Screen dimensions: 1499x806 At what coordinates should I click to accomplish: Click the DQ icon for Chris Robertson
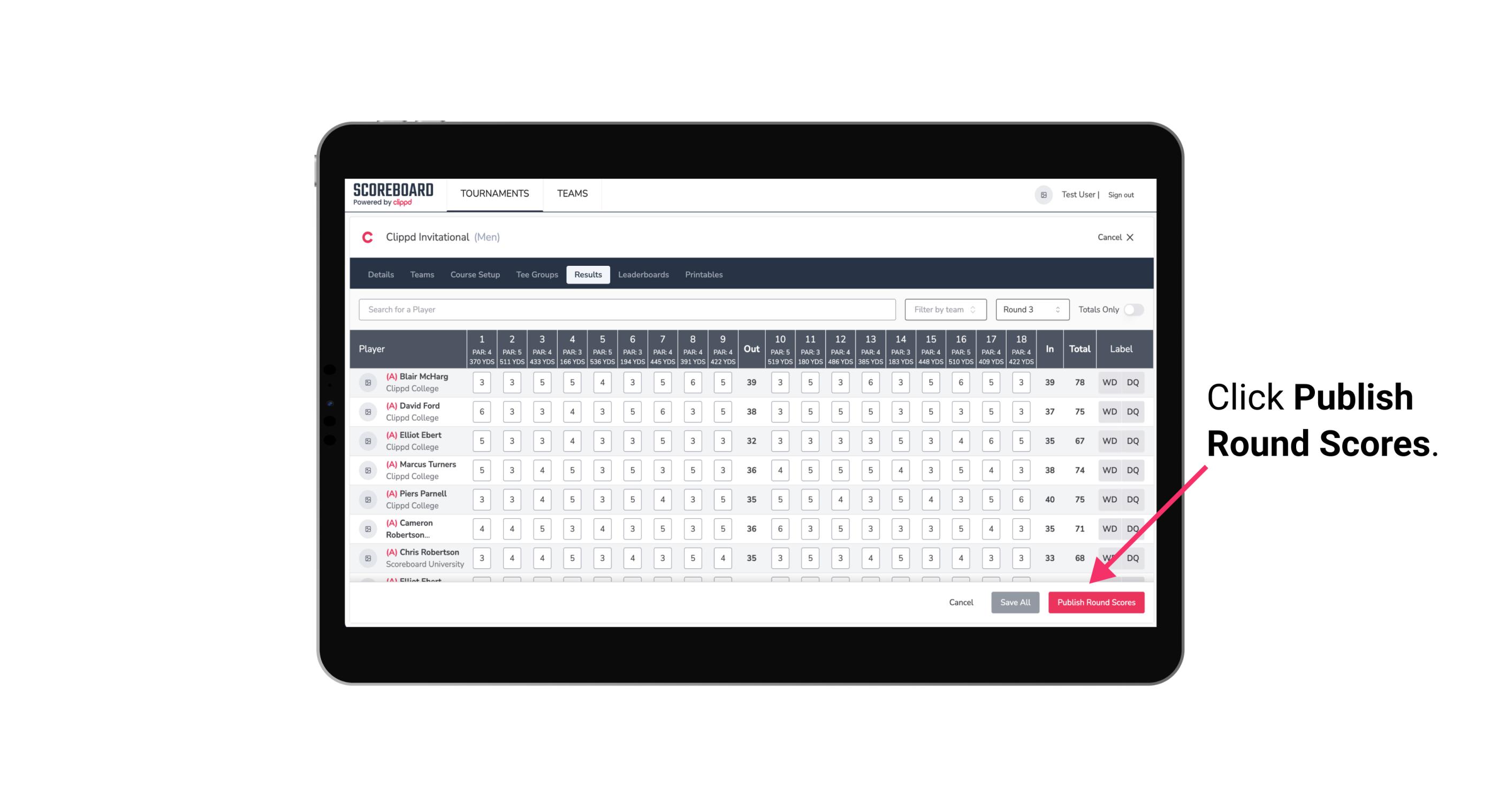coord(1133,558)
